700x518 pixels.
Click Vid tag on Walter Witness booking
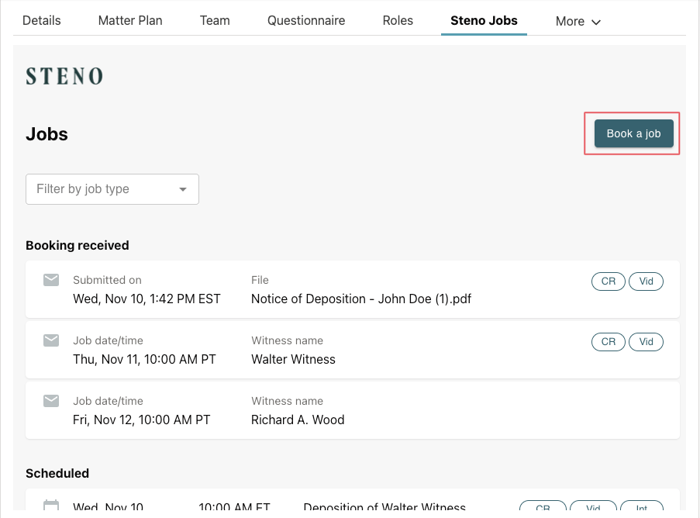click(x=646, y=342)
